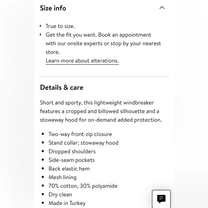Select the Made in Turkey item
Viewport: 208px width, 208px height.
click(x=67, y=203)
